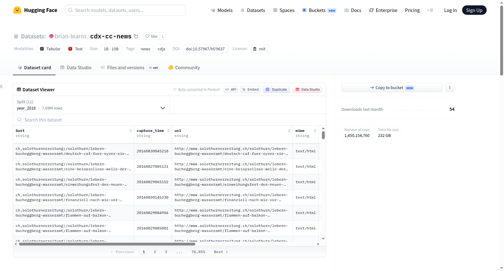This screenshot has width=504, height=271.
Task: Click capture time 20160830045218 cell
Action: (x=152, y=151)
